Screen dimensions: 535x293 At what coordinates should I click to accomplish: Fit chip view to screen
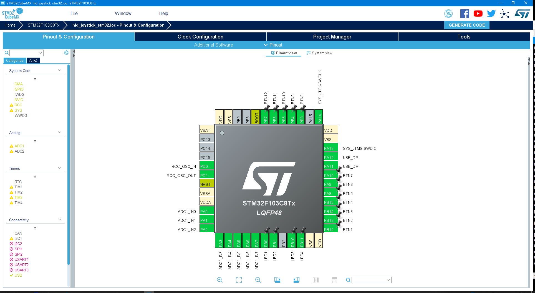[239, 280]
